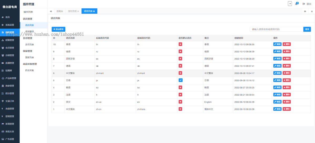Open the dropdown chevron in top bar

[290, 4]
